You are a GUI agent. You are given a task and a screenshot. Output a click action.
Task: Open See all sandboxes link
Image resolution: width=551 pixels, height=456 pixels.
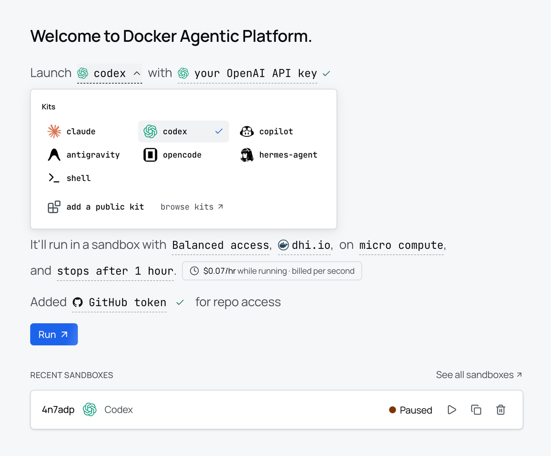[x=479, y=375]
